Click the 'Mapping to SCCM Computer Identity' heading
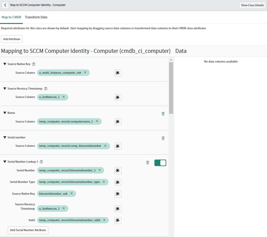267x237 pixels. pos(86,51)
